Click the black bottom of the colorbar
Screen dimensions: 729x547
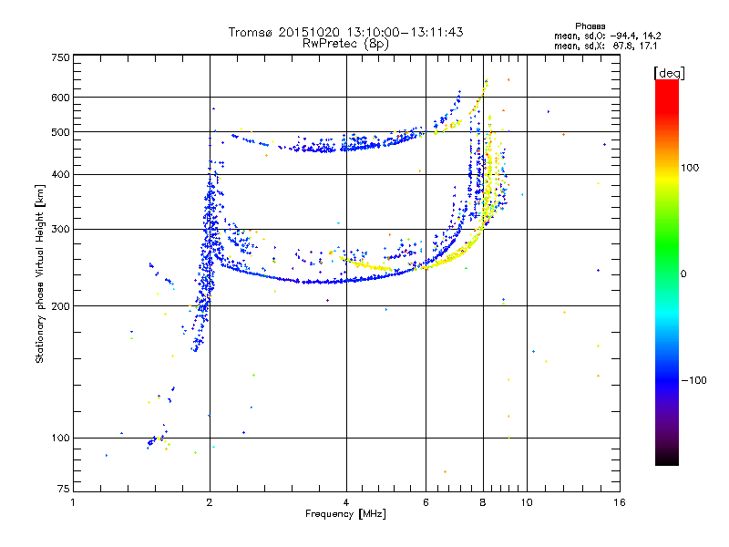667,459
